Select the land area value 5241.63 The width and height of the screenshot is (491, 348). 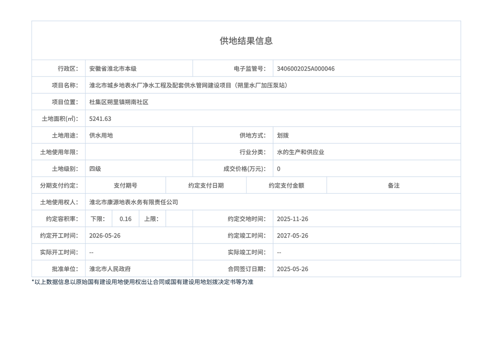click(100, 119)
